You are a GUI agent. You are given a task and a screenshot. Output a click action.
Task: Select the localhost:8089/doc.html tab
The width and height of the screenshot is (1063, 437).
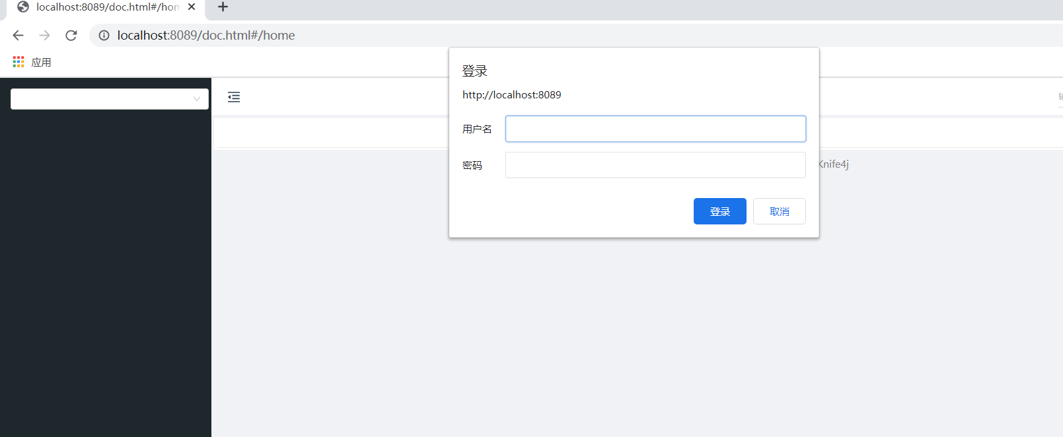click(x=107, y=7)
